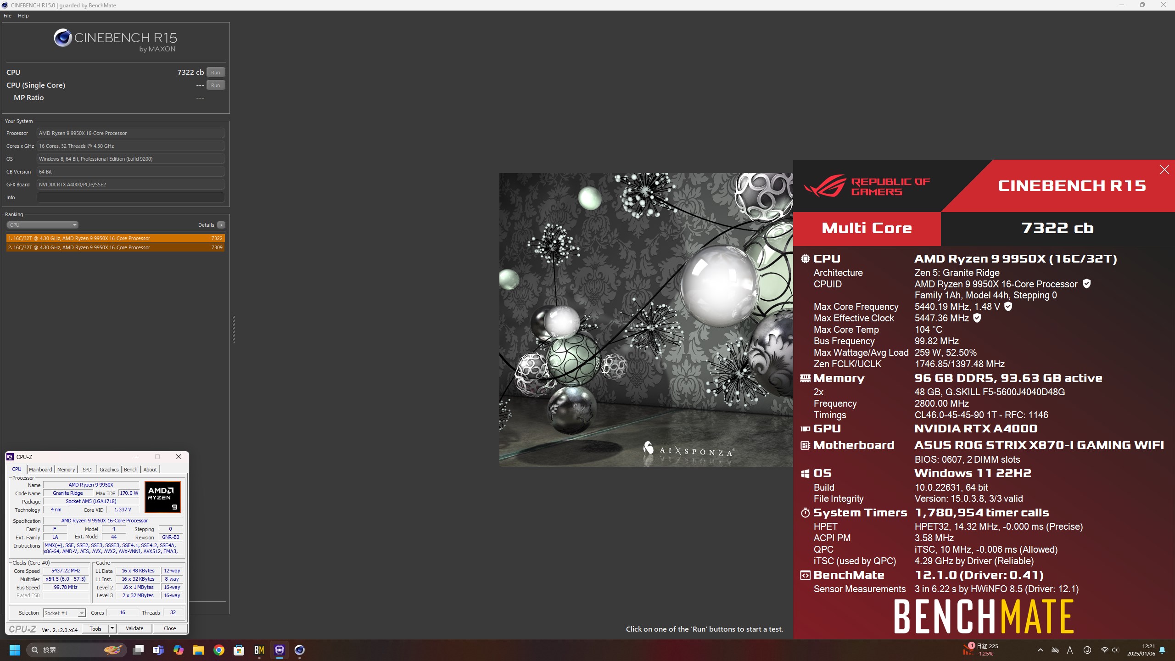This screenshot has width=1175, height=661.
Task: Switch to CPU-Z Bench tab
Action: pos(131,470)
